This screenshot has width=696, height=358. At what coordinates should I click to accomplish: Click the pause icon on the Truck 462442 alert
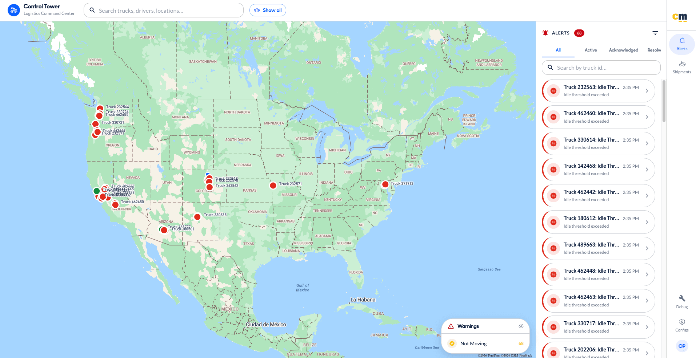[x=553, y=196]
